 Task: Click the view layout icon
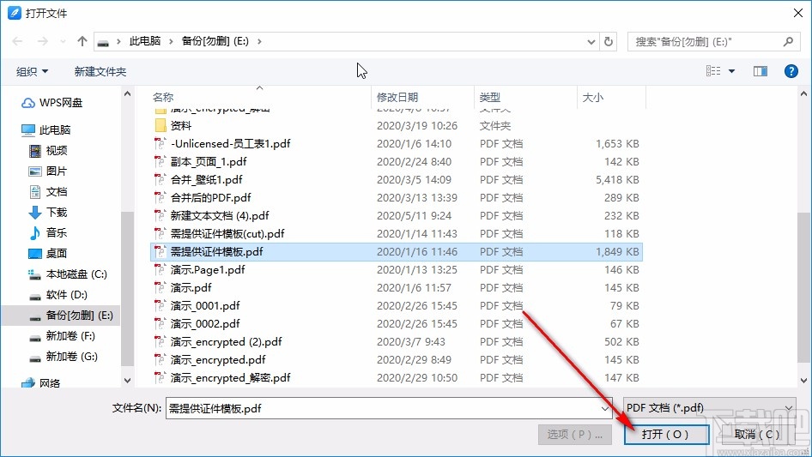(713, 71)
